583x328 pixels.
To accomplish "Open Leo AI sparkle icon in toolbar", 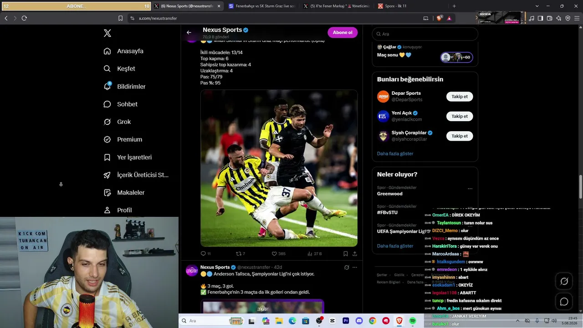I will (558, 18).
